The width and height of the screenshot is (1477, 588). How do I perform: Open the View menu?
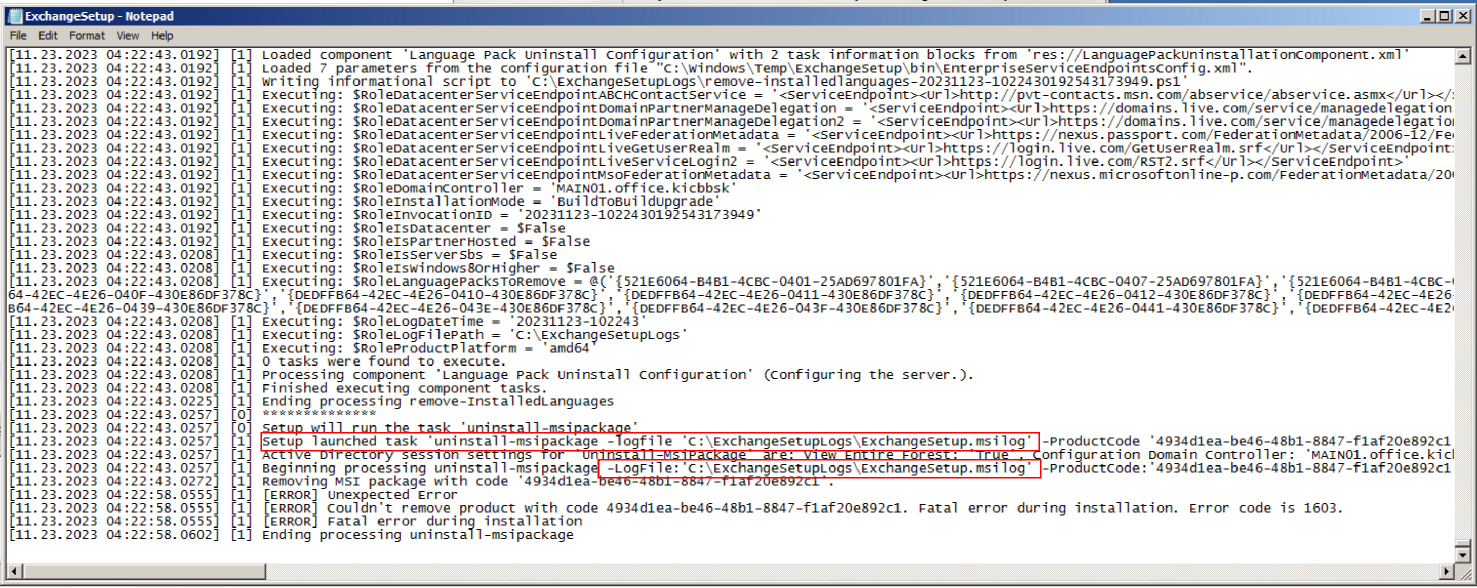click(x=128, y=35)
